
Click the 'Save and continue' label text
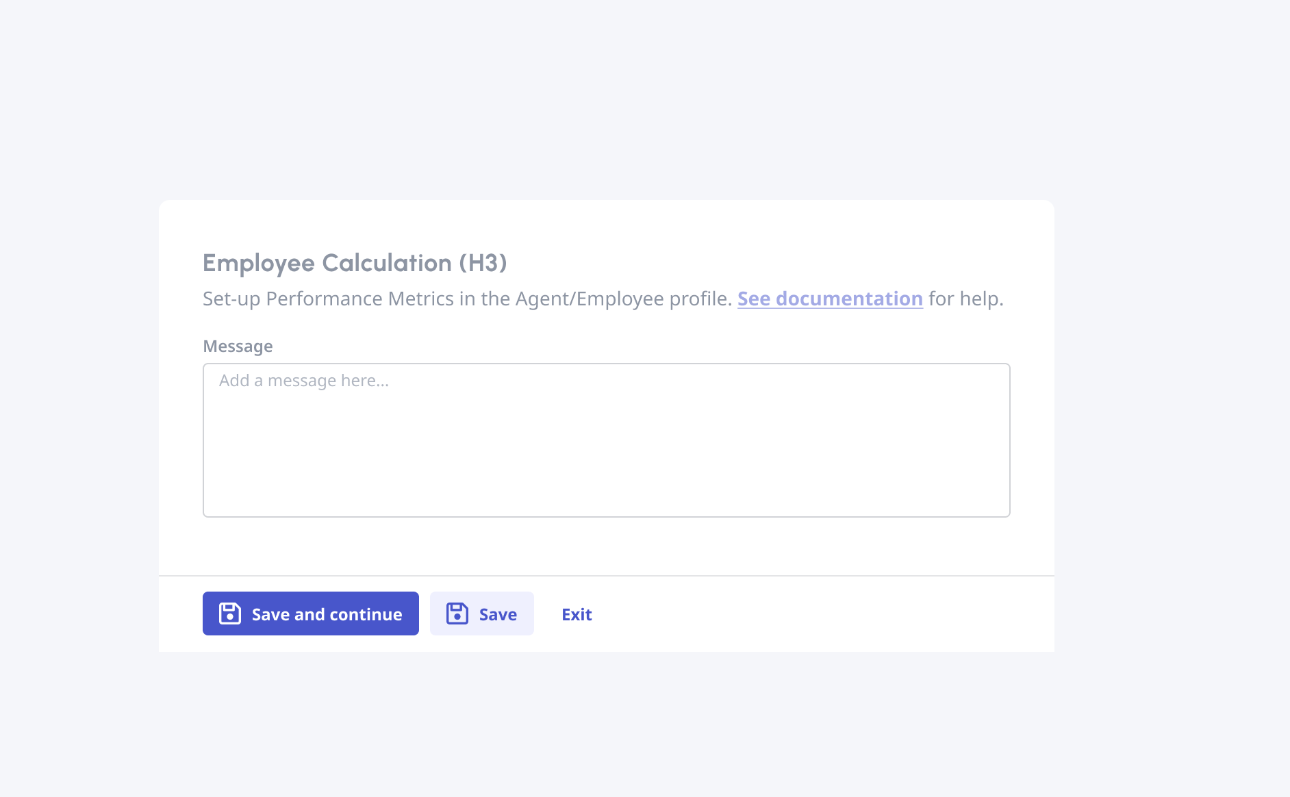pyautogui.click(x=327, y=614)
